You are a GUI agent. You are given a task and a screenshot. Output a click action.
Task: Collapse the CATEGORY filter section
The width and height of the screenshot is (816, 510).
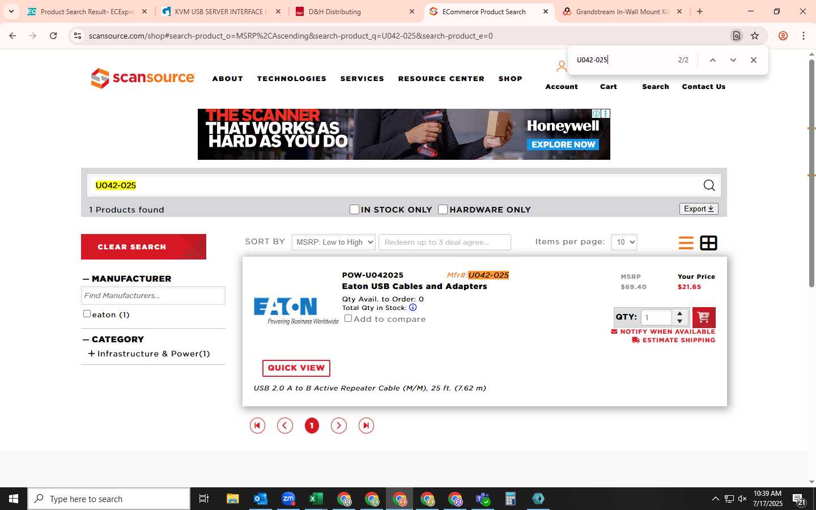coord(86,339)
